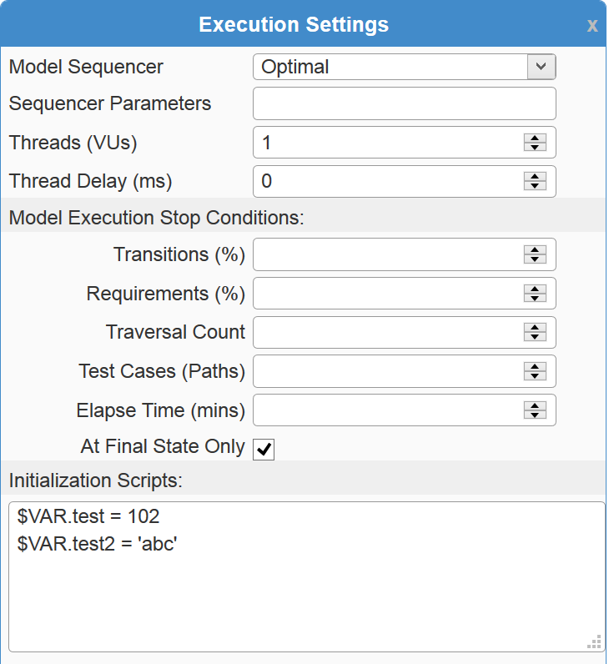Open the Model Sequencer dropdown

(541, 67)
